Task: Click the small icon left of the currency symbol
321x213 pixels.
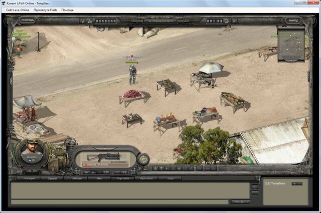Action: tap(82, 21)
